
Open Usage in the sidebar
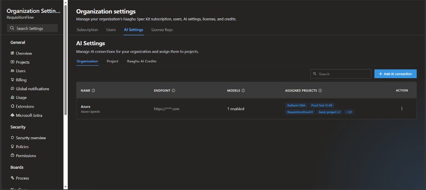(x=21, y=97)
